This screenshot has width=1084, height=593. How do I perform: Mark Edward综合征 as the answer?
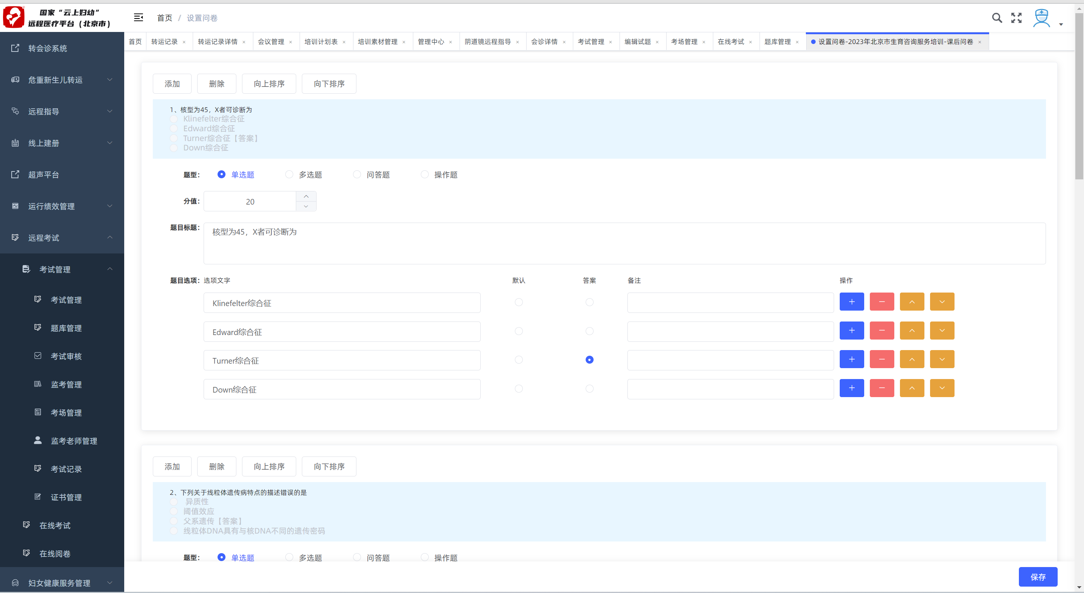[x=589, y=331]
